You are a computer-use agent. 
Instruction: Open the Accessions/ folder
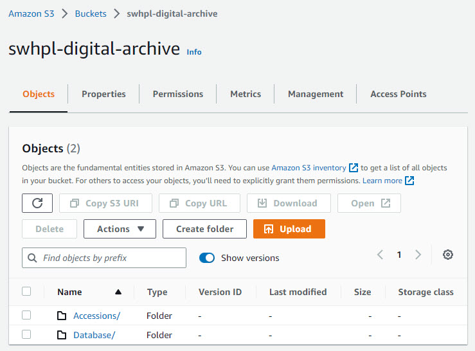tap(96, 316)
